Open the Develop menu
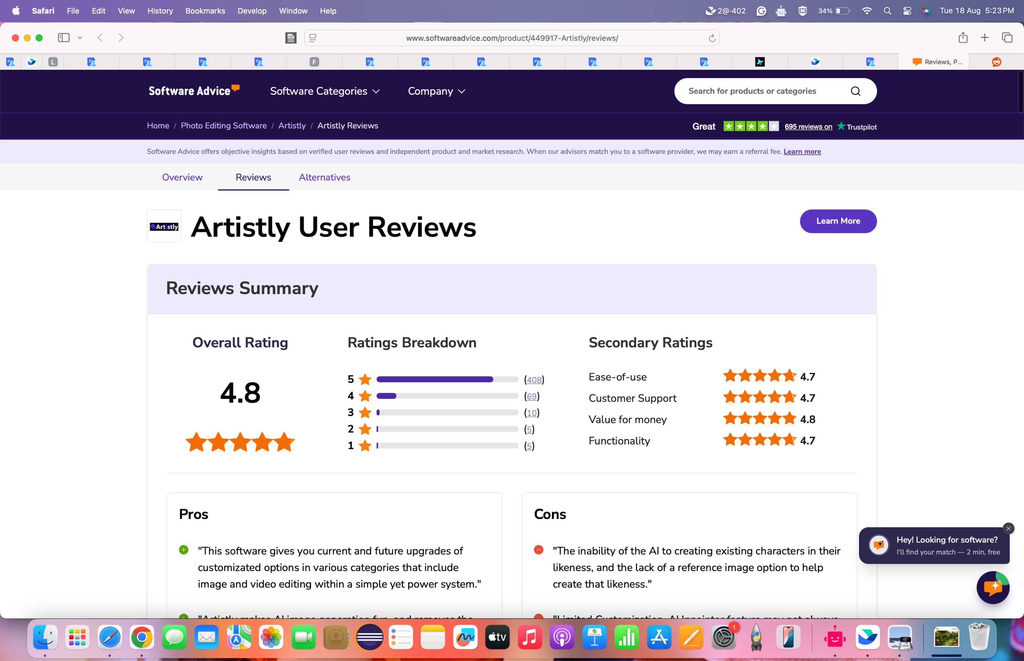 (252, 11)
